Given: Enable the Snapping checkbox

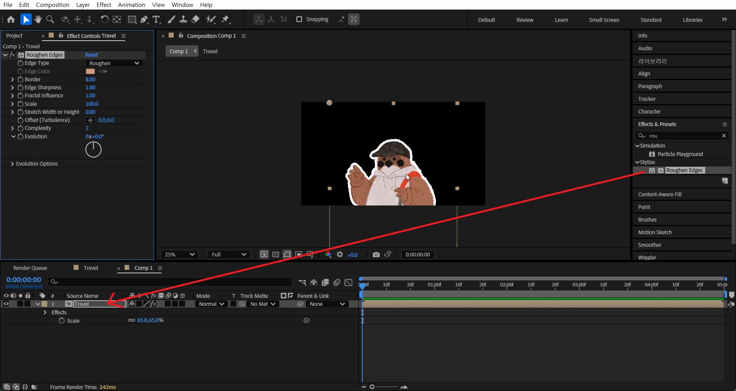Looking at the screenshot, I should [299, 19].
